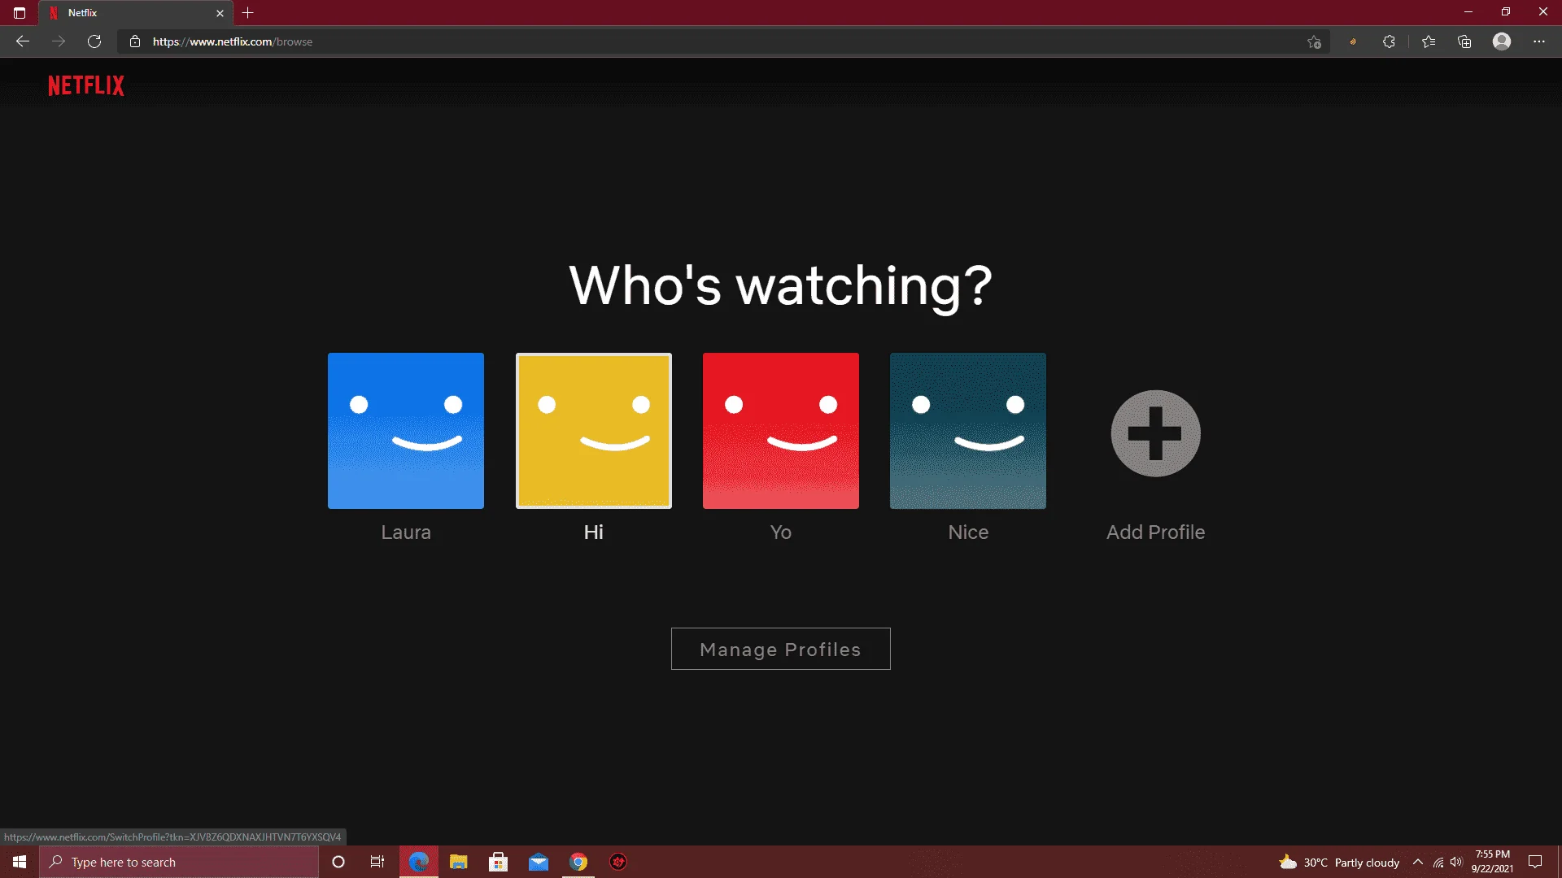Click the browser forward arrow

(x=59, y=41)
